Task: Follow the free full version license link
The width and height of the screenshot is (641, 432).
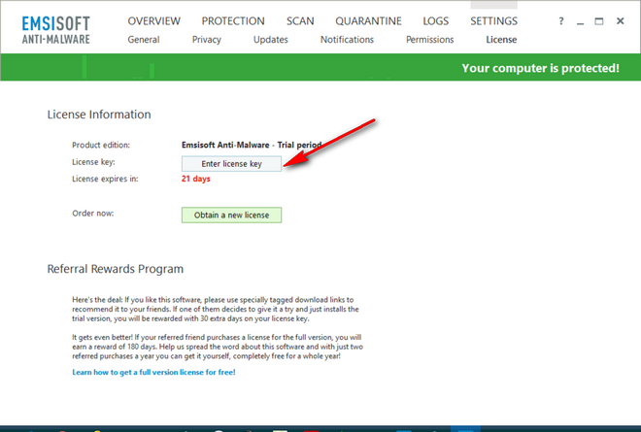Action: [x=153, y=373]
